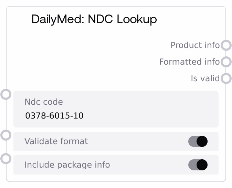Disable the Validate format toggle

[x=198, y=141]
